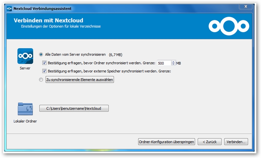This screenshot has width=261, height=158.
Task: Select Alle Daten vom Server synchronisieren
Action: (x=41, y=54)
